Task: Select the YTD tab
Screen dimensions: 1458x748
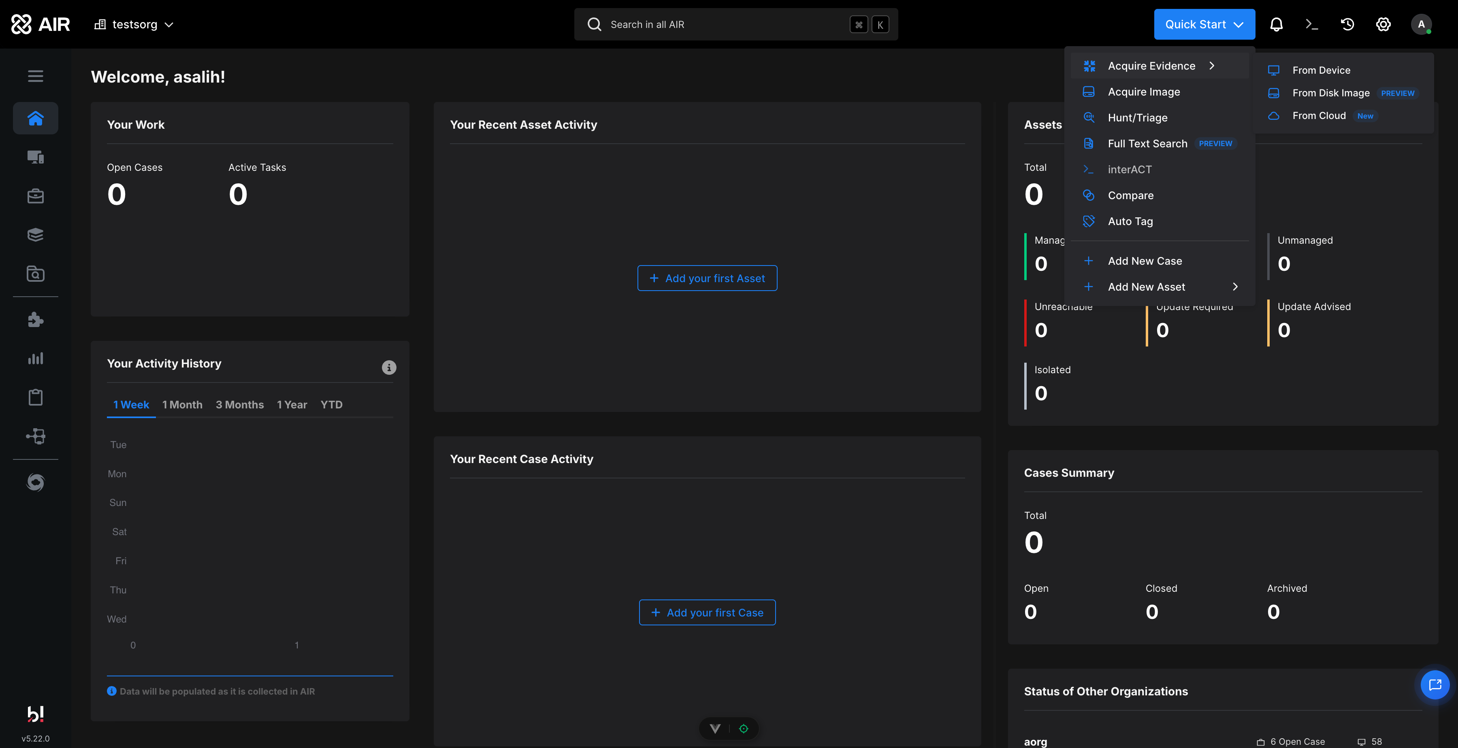Action: pos(332,404)
